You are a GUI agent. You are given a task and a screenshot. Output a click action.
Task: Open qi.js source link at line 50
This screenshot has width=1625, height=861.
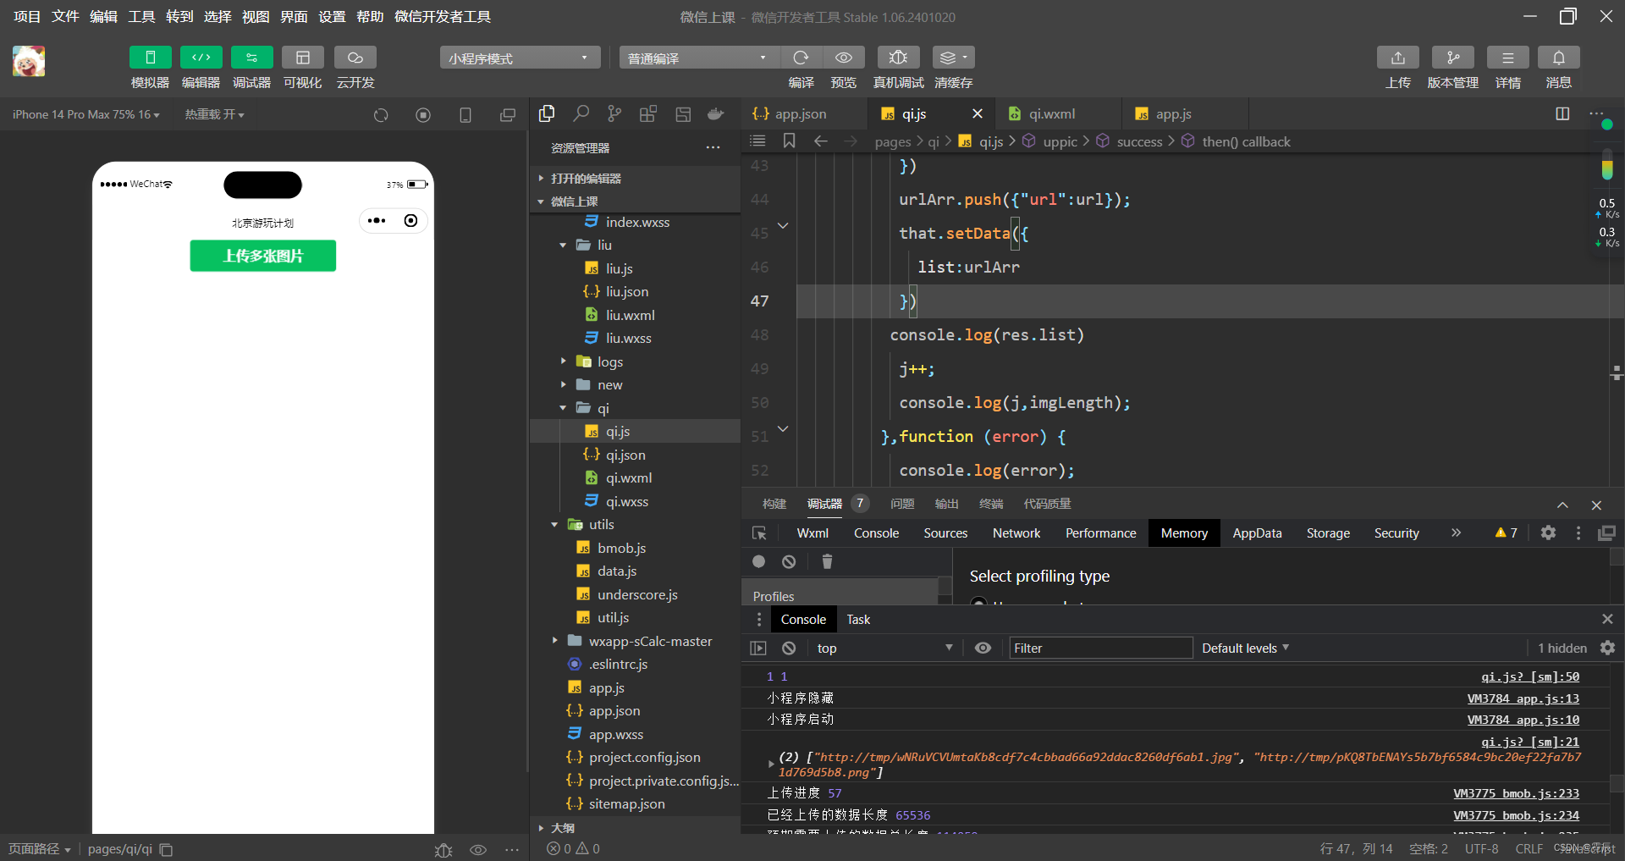pos(1529,676)
